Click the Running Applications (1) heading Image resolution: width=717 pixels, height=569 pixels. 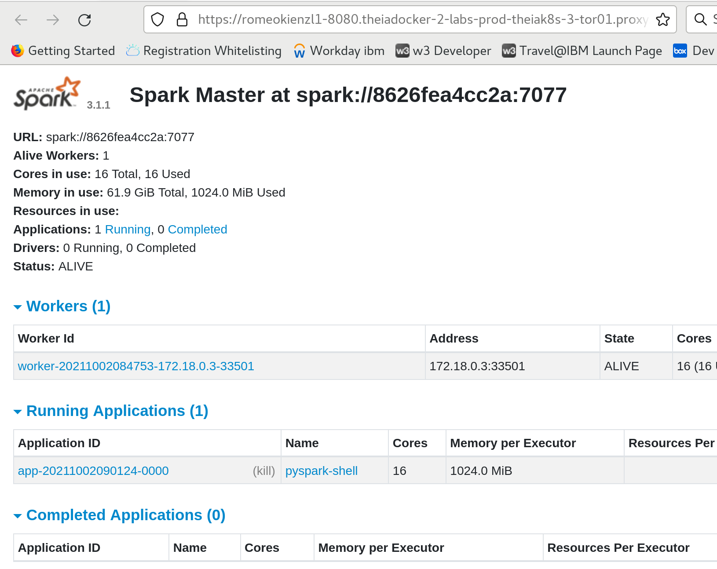pyautogui.click(x=117, y=411)
